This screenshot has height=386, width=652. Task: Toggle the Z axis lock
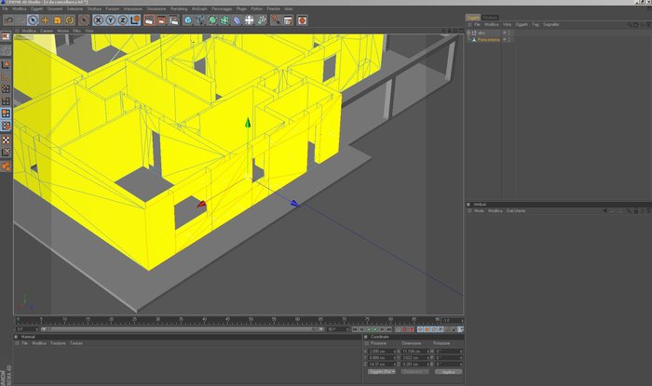[x=123, y=20]
